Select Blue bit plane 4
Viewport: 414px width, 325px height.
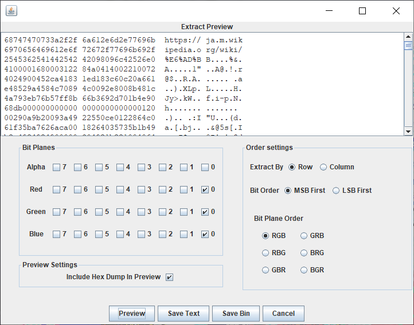pyautogui.click(x=120, y=235)
